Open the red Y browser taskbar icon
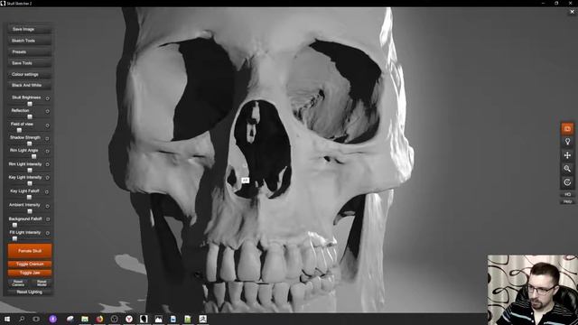 click(x=129, y=319)
